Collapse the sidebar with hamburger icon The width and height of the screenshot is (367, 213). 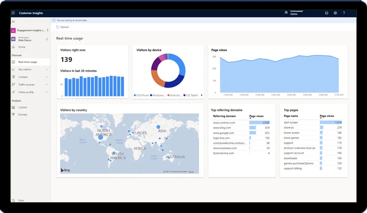[x=13, y=22]
